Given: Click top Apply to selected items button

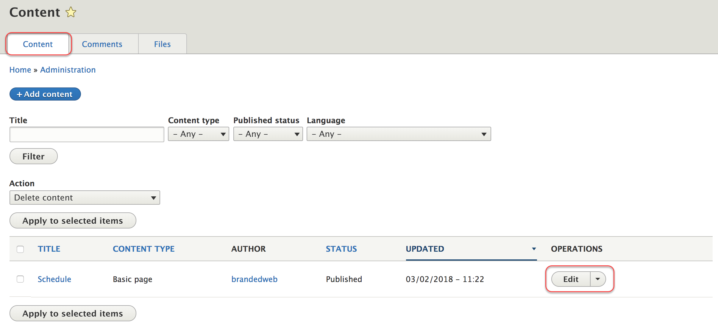Looking at the screenshot, I should [x=73, y=220].
